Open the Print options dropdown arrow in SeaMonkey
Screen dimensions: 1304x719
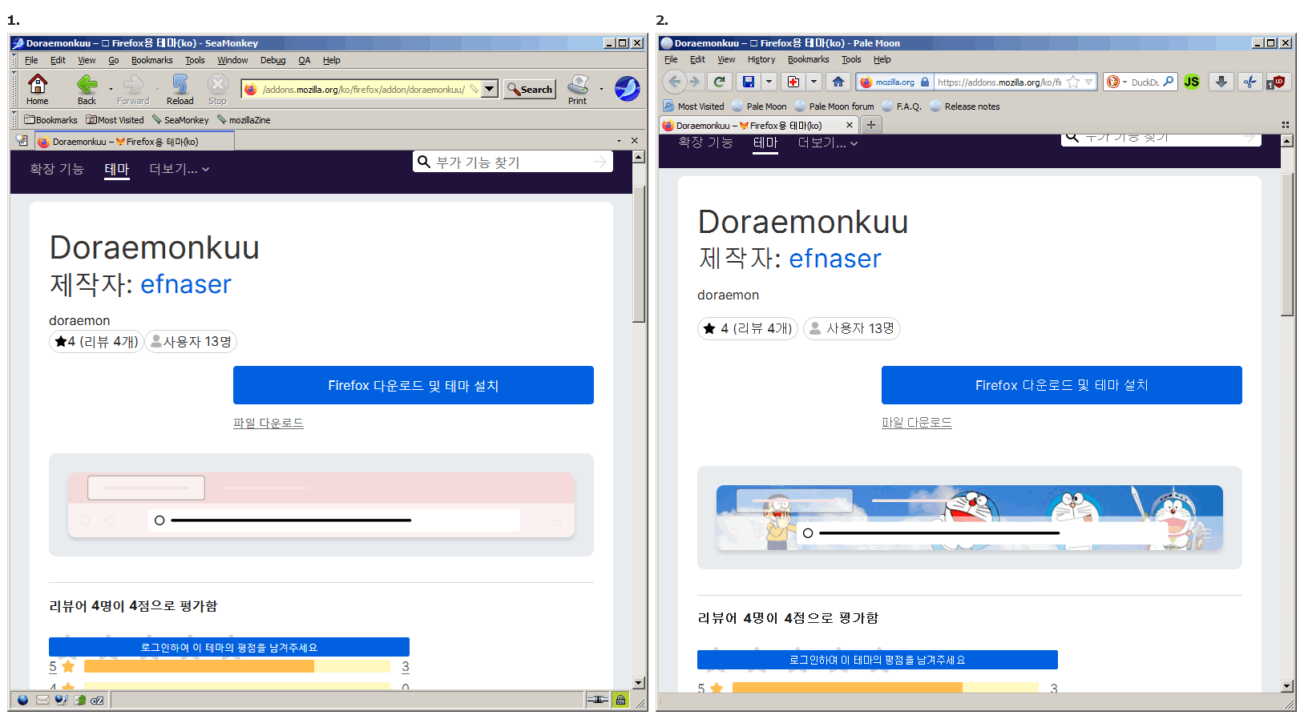click(x=601, y=89)
